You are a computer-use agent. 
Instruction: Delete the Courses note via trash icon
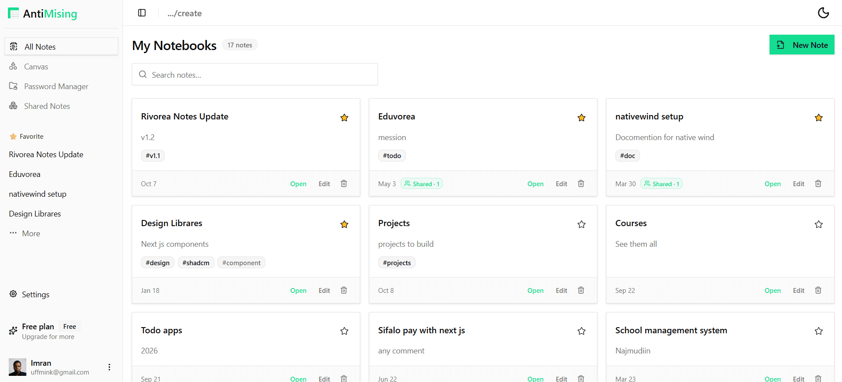(818, 290)
